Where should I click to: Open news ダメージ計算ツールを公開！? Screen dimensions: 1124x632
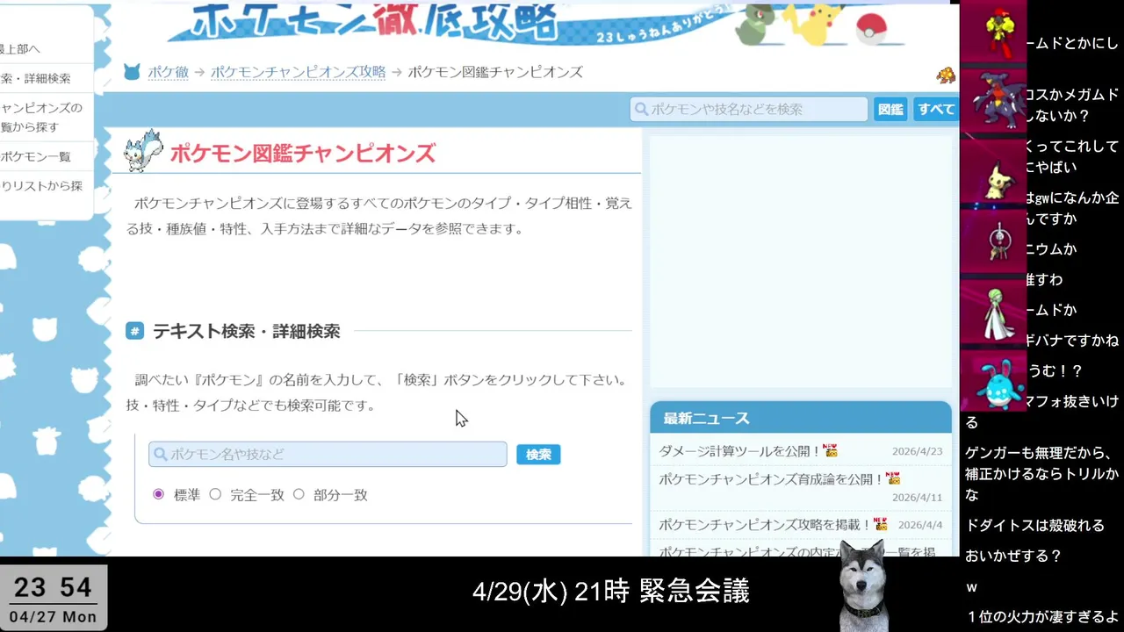tap(739, 451)
